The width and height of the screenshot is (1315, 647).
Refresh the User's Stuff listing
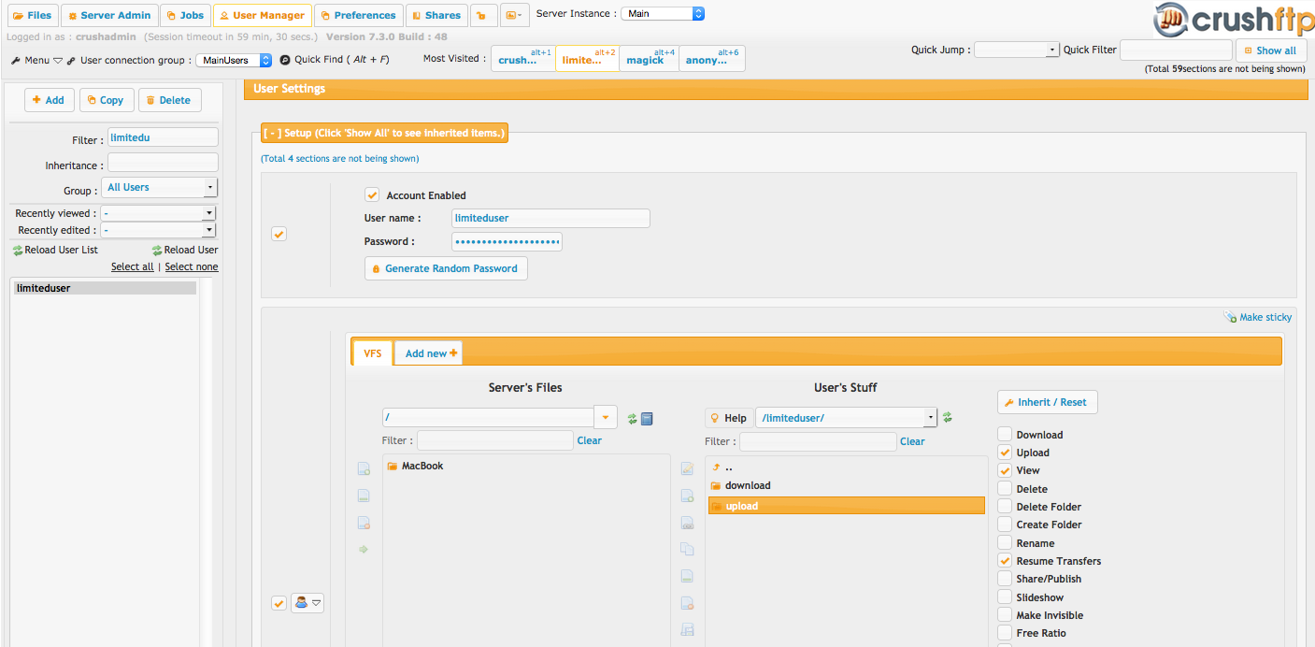(x=947, y=418)
